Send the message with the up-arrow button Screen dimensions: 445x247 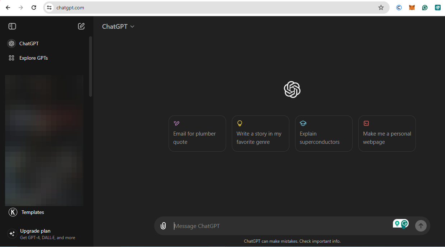pos(421,226)
